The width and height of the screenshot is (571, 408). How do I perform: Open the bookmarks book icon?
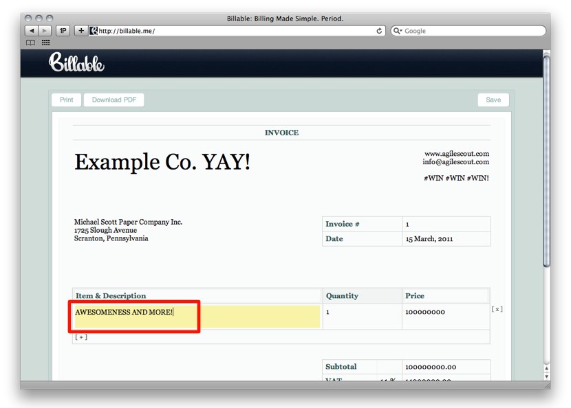30,43
